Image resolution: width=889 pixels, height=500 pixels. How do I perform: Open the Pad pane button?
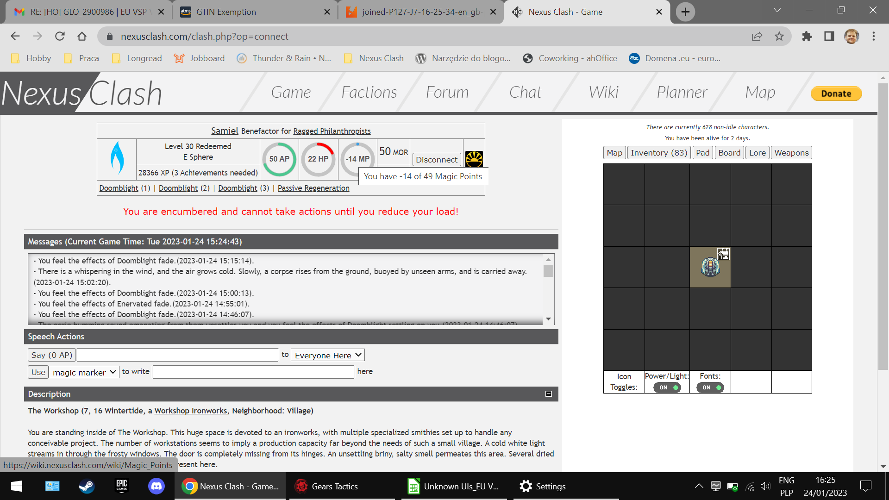tap(702, 153)
